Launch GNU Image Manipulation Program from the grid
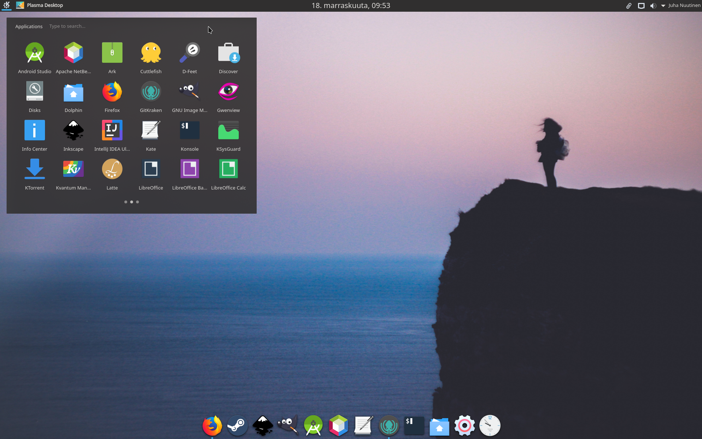 [x=190, y=97]
